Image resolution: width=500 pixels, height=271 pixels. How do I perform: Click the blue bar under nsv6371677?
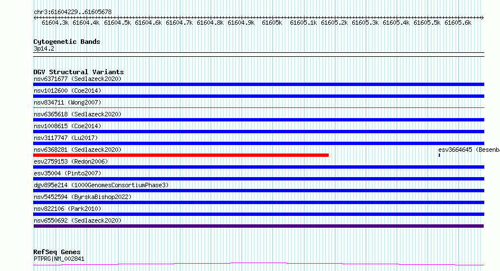tap(258, 84)
